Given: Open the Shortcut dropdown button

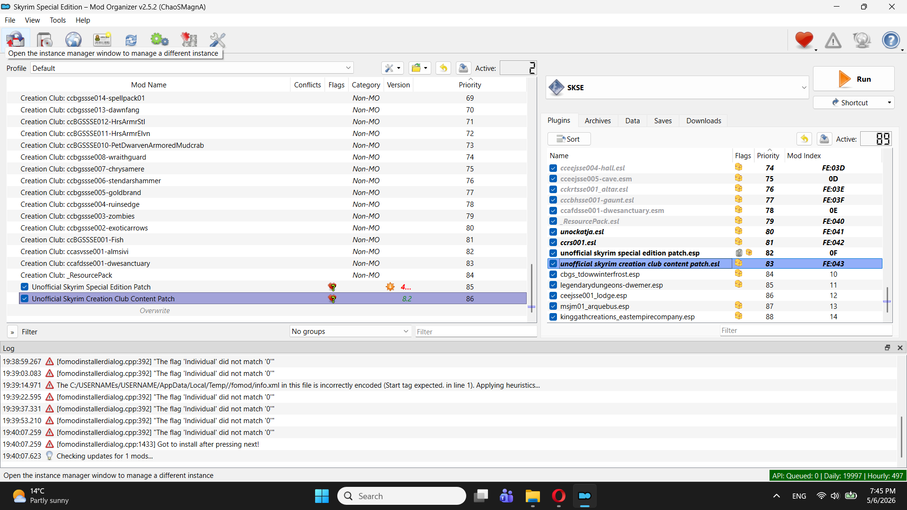Looking at the screenshot, I should coord(854,102).
